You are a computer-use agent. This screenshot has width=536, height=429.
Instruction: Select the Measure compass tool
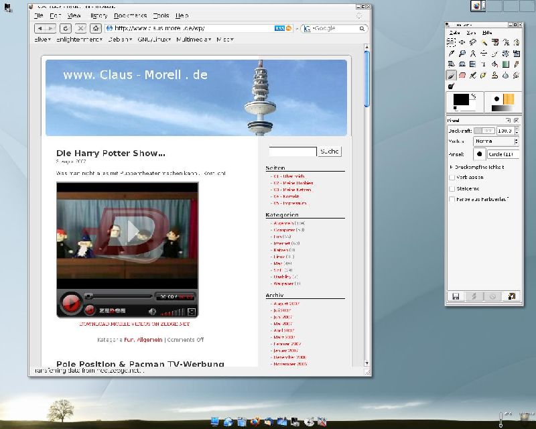[473, 54]
